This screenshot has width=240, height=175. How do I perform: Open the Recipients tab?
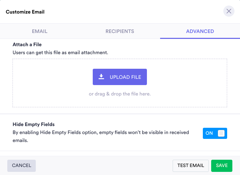click(120, 31)
